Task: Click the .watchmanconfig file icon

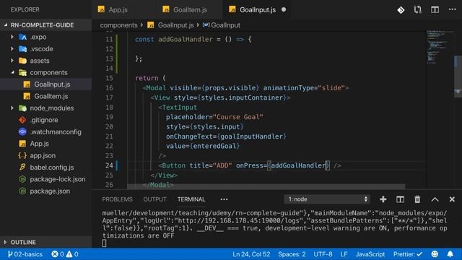Action: click(22, 131)
